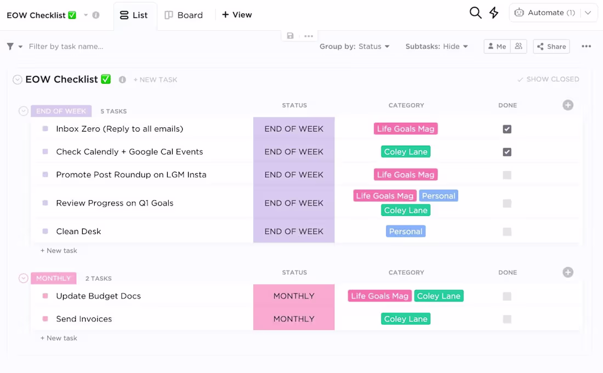Click the save view icon above the list
603x373 pixels.
[x=290, y=35]
